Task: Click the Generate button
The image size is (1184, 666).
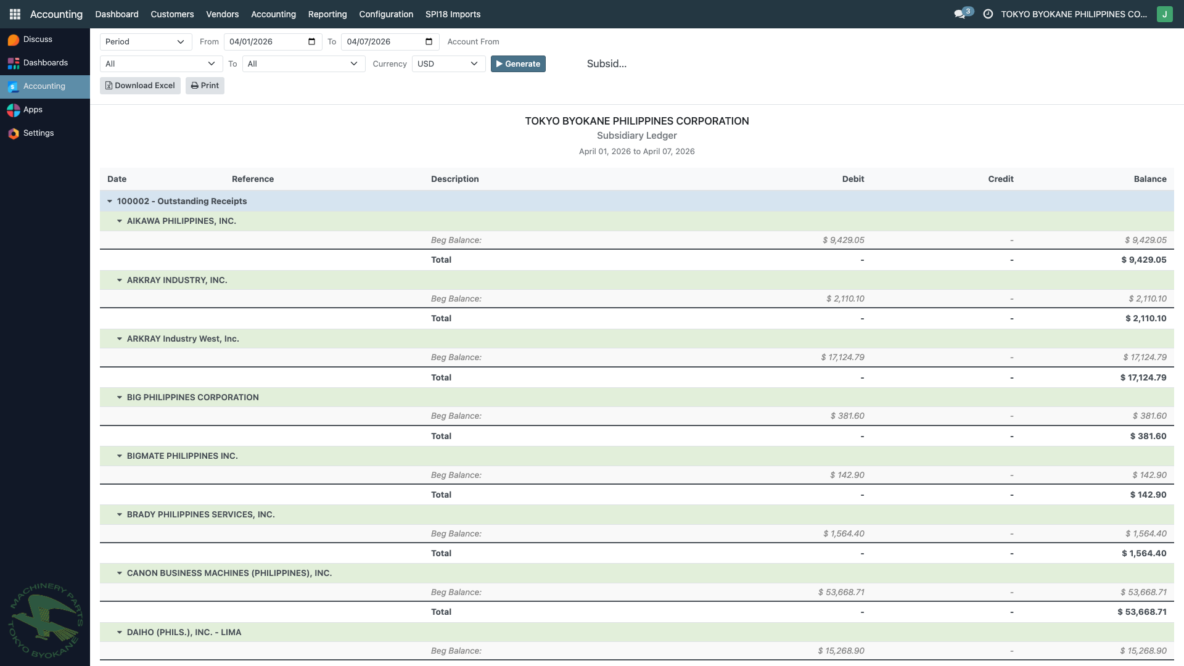Action: click(518, 64)
